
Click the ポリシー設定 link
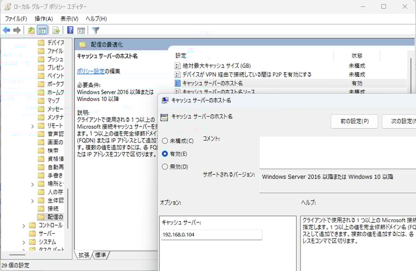click(x=91, y=71)
